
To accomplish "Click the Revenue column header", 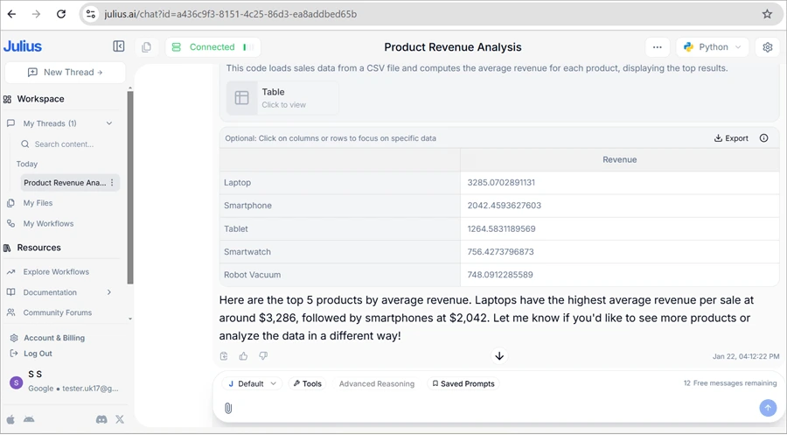I will 619,160.
